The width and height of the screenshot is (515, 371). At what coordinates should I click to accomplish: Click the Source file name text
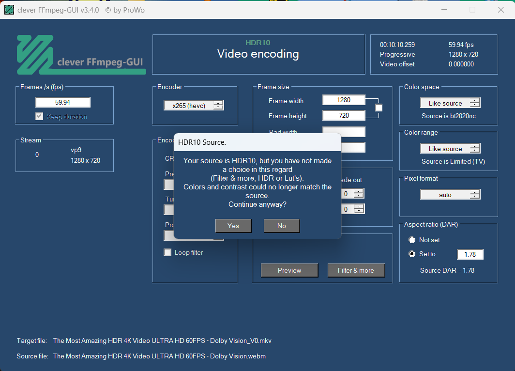point(159,356)
